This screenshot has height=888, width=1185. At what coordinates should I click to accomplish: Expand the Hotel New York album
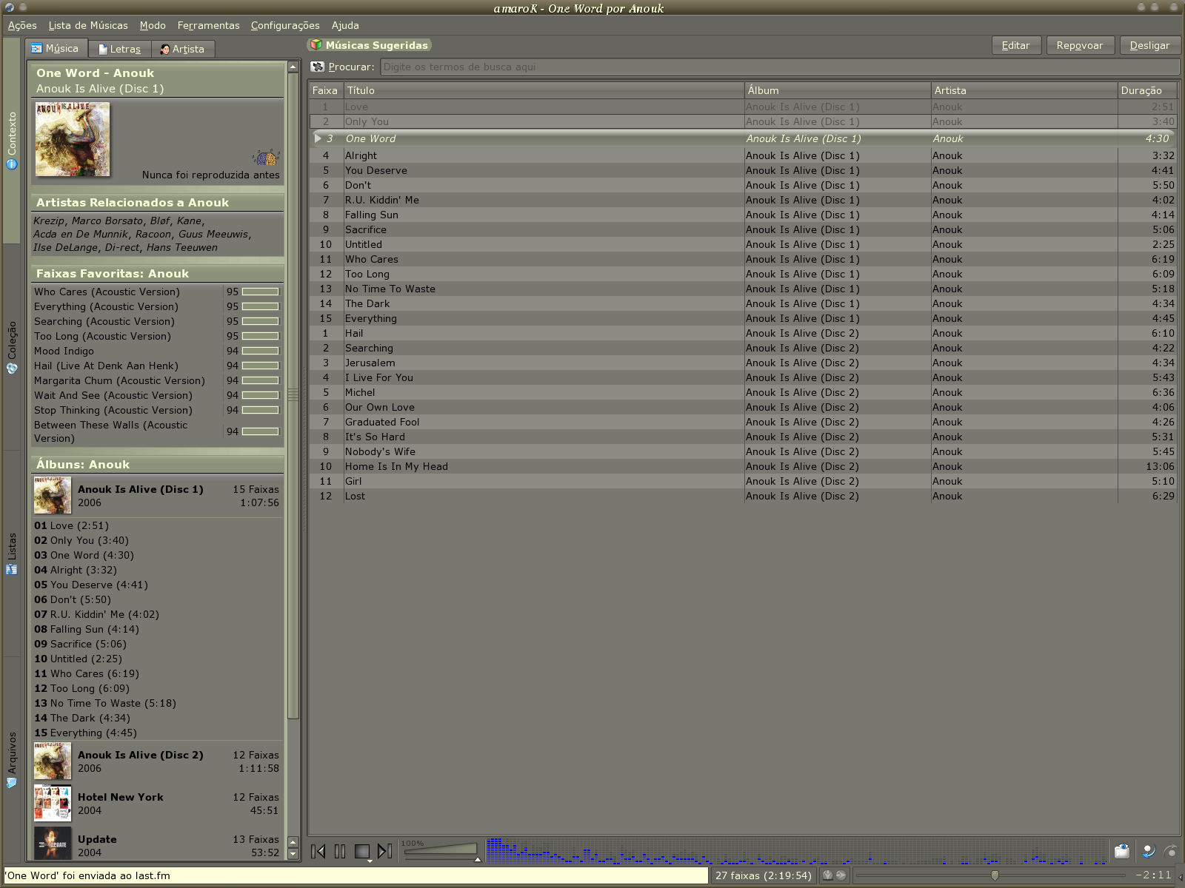tap(156, 804)
